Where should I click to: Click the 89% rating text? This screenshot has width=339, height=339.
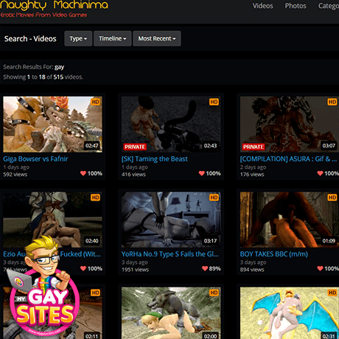[214, 268]
